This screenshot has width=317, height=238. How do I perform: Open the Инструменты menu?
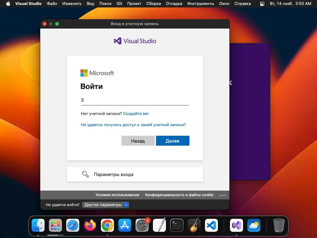click(x=201, y=3)
